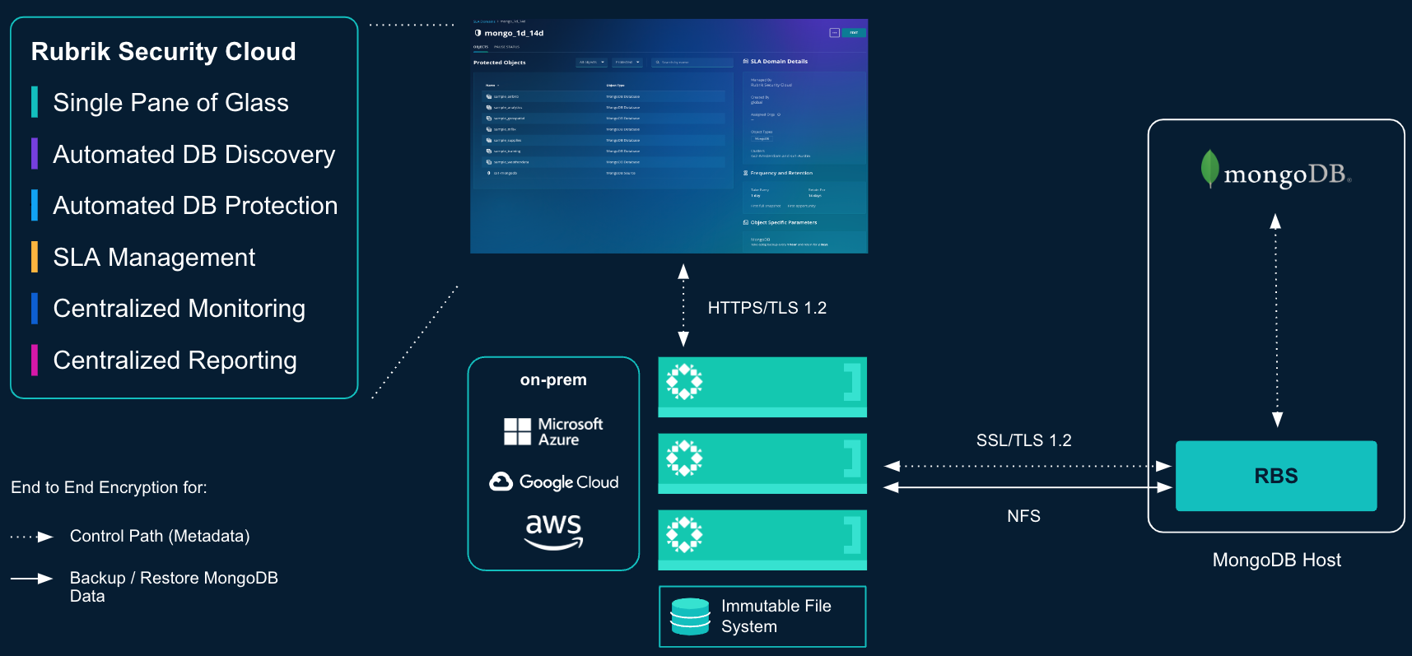Click the SSL/TLS 1.2 label
1412x656 pixels.
click(1024, 440)
